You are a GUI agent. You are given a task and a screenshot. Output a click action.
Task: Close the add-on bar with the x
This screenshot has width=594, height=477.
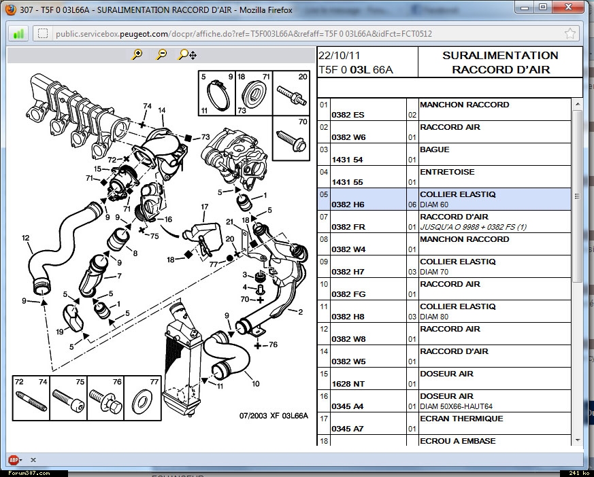pyautogui.click(x=33, y=460)
